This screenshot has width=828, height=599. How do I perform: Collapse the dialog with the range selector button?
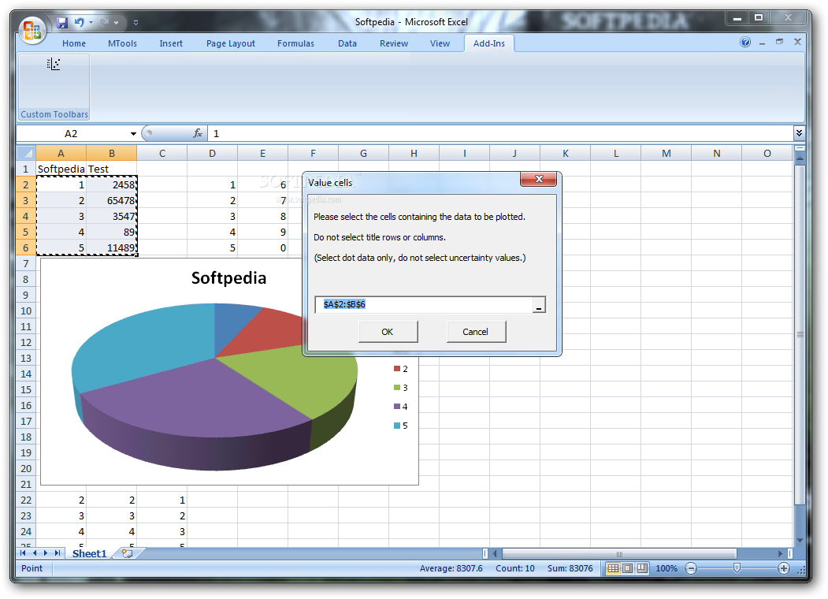[539, 305]
